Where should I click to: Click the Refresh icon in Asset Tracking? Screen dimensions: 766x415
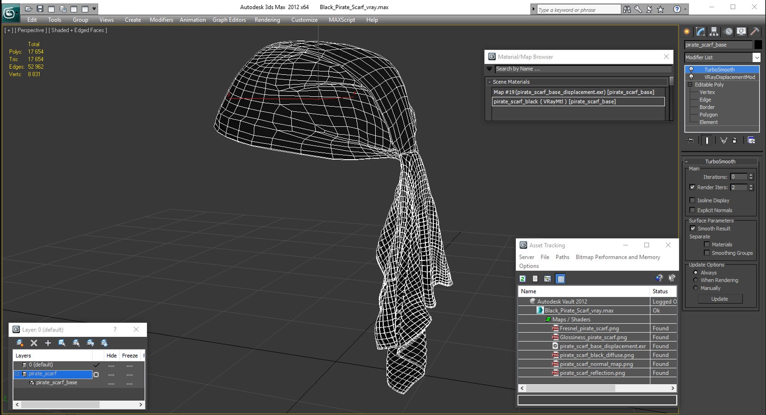point(523,279)
